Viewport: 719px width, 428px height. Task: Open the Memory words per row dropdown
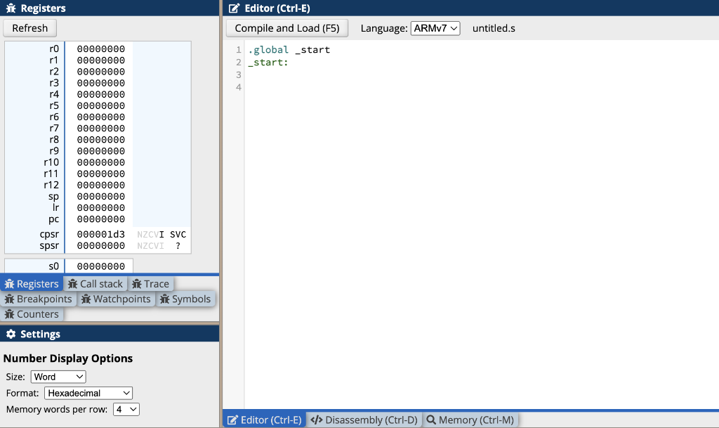tap(126, 409)
